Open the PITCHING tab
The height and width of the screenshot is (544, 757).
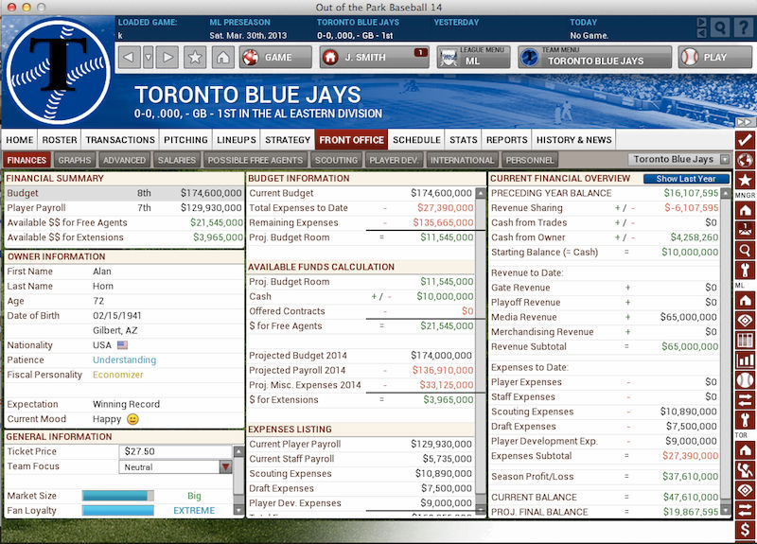pos(185,139)
